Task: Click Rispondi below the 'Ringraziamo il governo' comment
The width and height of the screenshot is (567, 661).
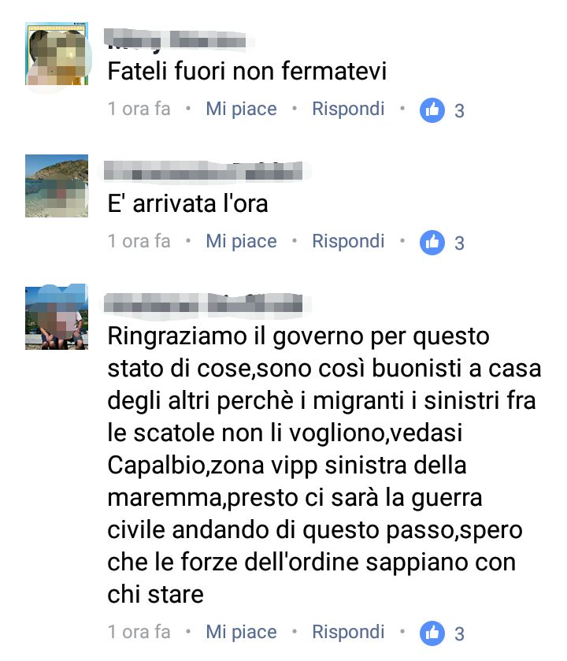Action: (348, 632)
